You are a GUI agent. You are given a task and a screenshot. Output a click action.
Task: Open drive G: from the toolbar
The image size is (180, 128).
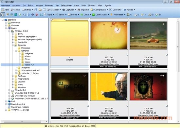click(x=151, y=15)
